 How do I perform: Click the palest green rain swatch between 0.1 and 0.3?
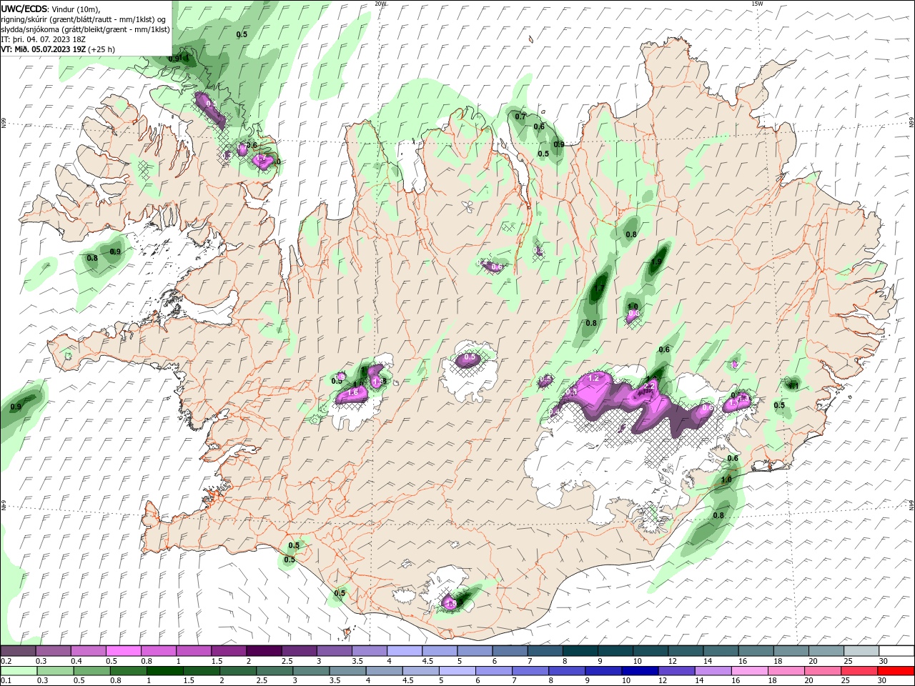[18, 671]
